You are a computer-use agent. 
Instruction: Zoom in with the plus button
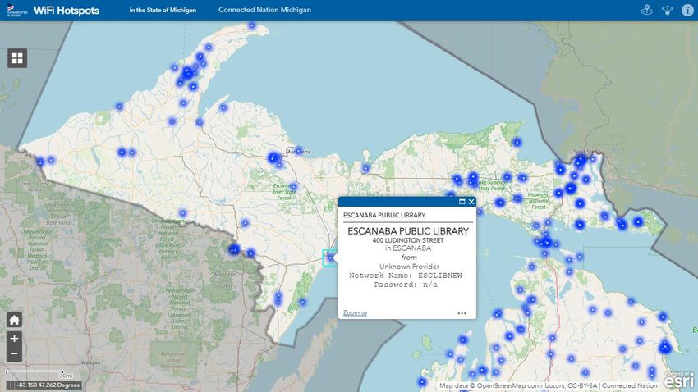(x=14, y=338)
